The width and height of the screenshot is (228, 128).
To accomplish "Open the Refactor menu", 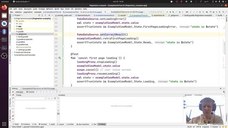I will [50, 9].
